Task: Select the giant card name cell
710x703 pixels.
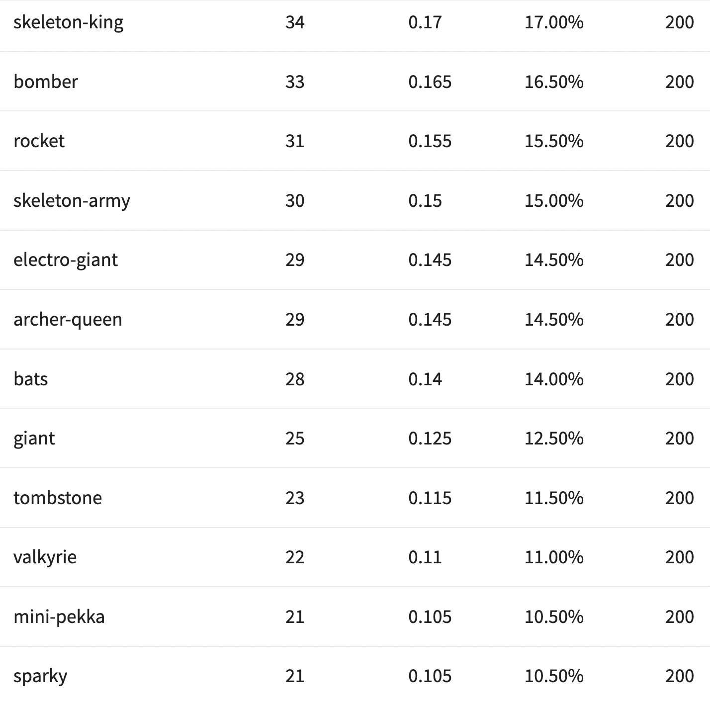Action: (x=34, y=439)
